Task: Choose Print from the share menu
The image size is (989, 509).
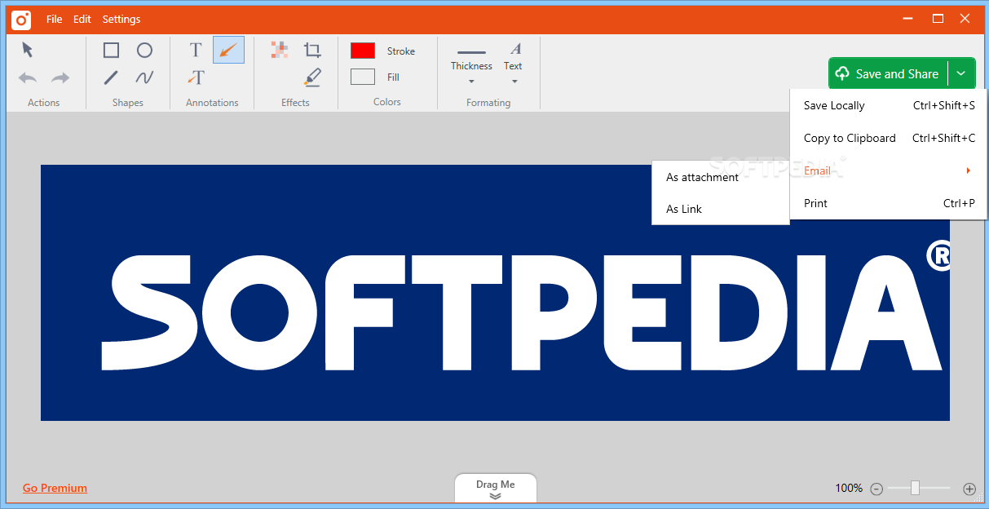Action: pos(889,203)
